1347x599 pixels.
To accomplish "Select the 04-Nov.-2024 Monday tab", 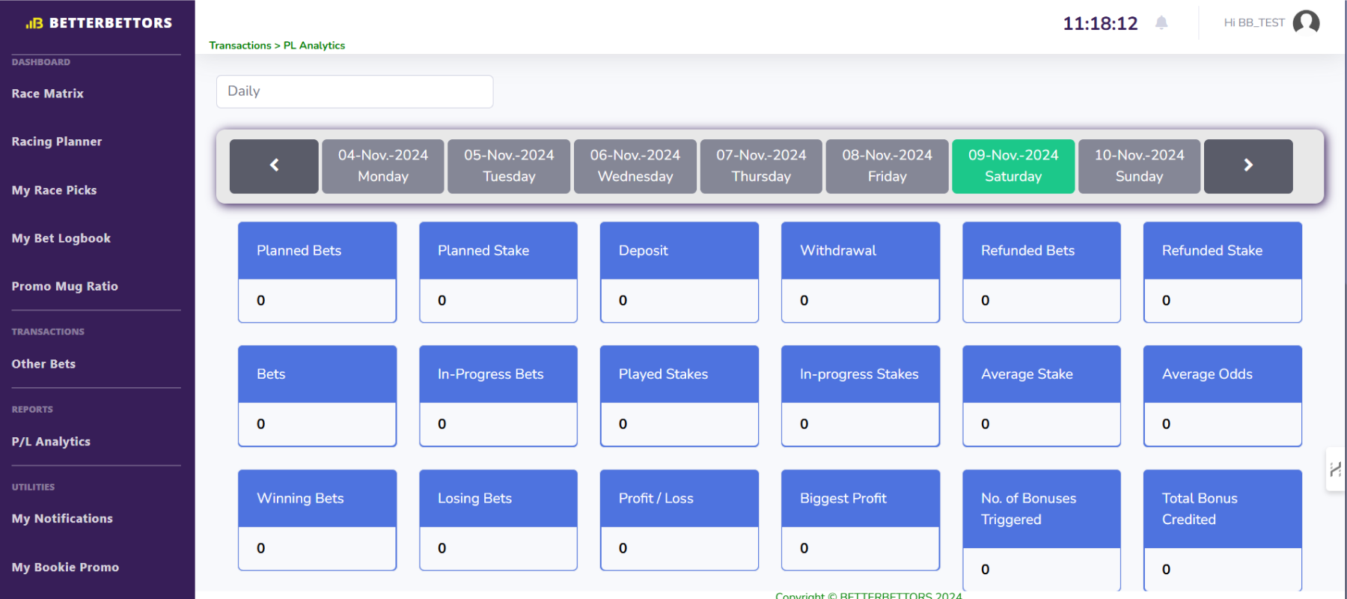I will [383, 165].
